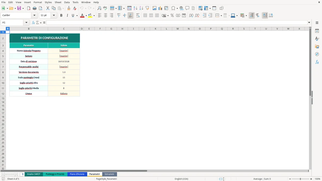Click the Increase Indent icon
Viewport: 322px width, 181px height.
point(204,16)
